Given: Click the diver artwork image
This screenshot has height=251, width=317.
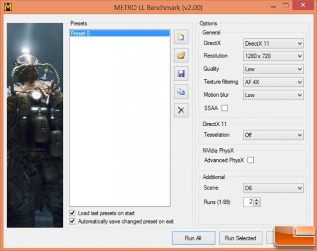Looking at the screenshot, I should [35, 125].
